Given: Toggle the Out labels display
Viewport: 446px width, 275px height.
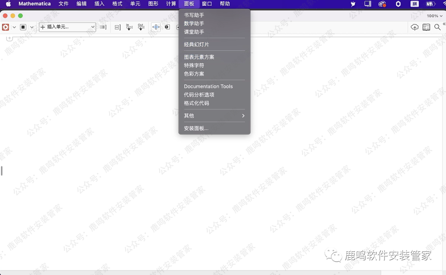Looking at the screenshot, I should coord(141,27).
